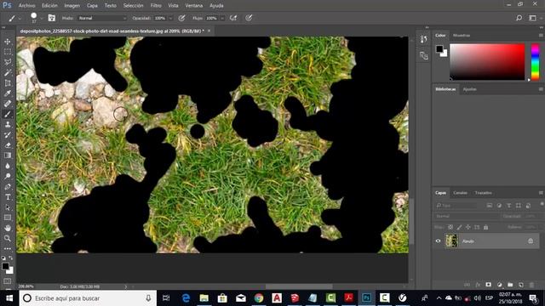Select the Pen tool
The image size is (545, 306).
pyautogui.click(x=8, y=187)
